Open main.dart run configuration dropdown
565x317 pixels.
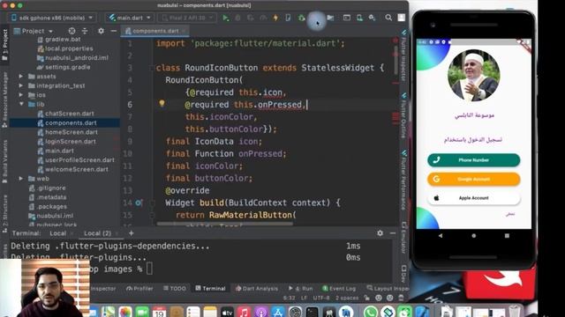coord(130,18)
